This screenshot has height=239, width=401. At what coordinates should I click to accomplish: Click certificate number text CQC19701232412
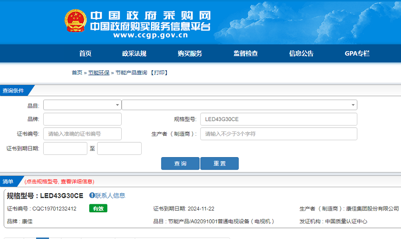point(54,209)
